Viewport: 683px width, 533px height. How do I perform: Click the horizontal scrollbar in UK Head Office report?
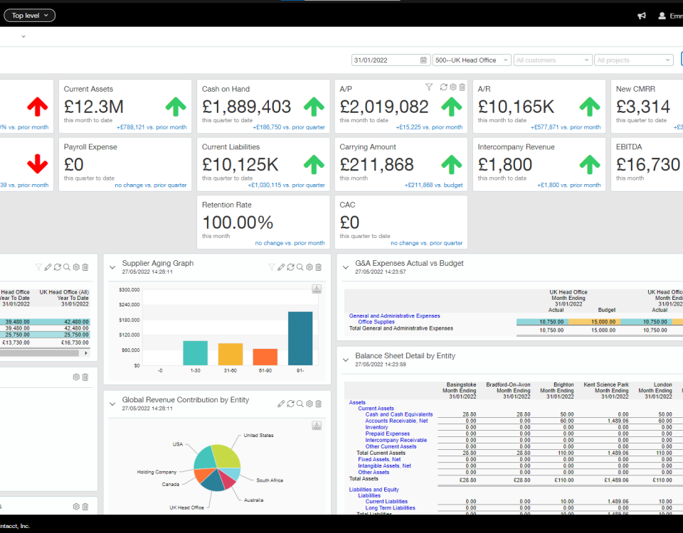click(x=39, y=353)
